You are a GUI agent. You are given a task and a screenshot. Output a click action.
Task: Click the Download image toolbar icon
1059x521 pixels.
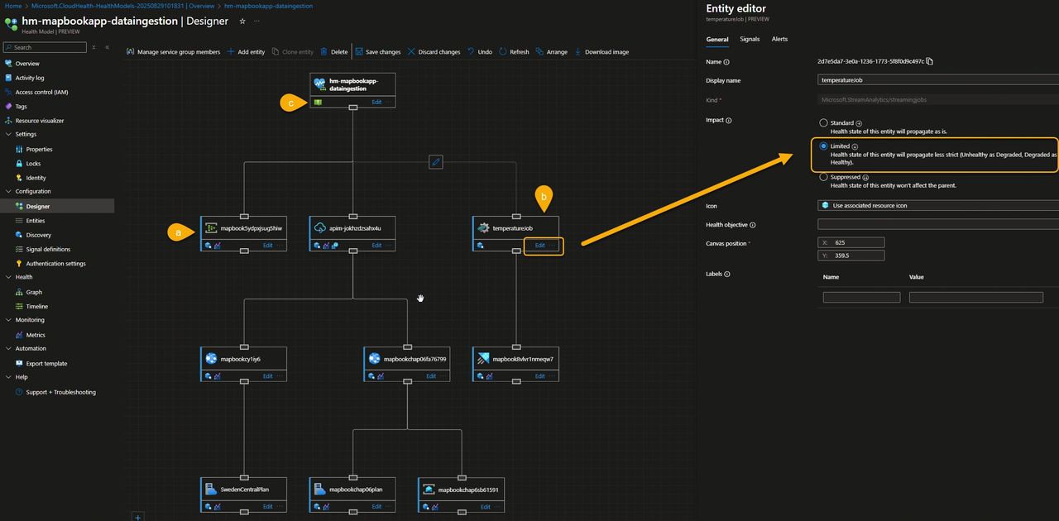[579, 51]
